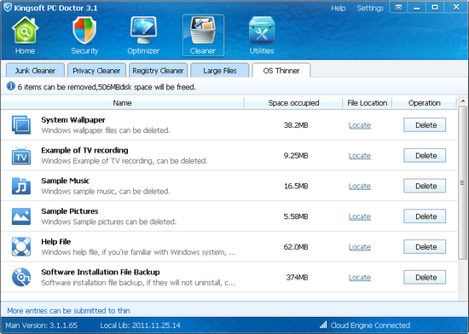Select the Cleaner basket icon

(203, 31)
